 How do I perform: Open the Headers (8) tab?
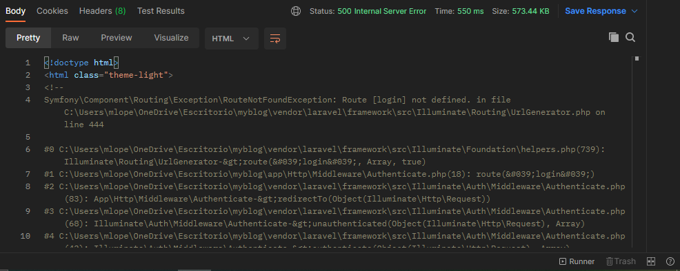coord(102,11)
